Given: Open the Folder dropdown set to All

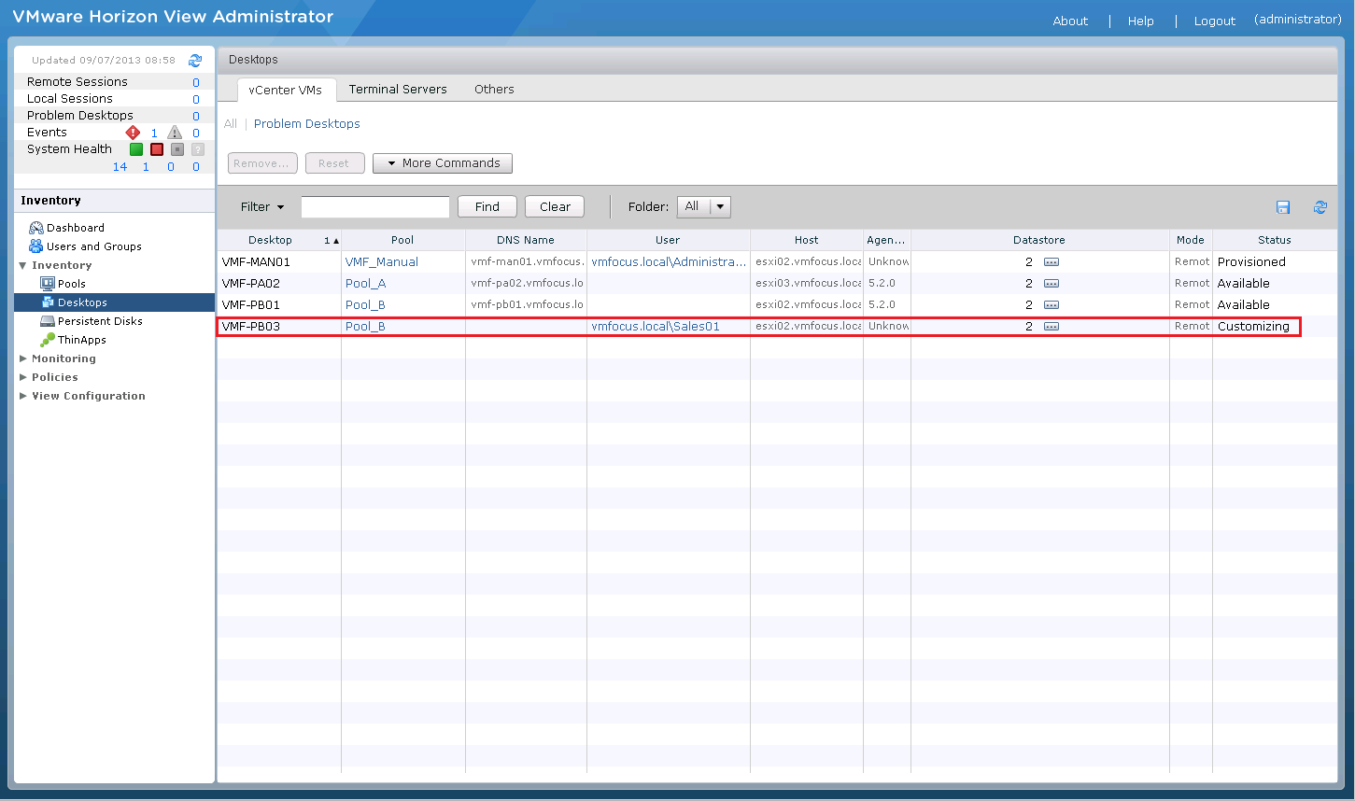Looking at the screenshot, I should [703, 207].
